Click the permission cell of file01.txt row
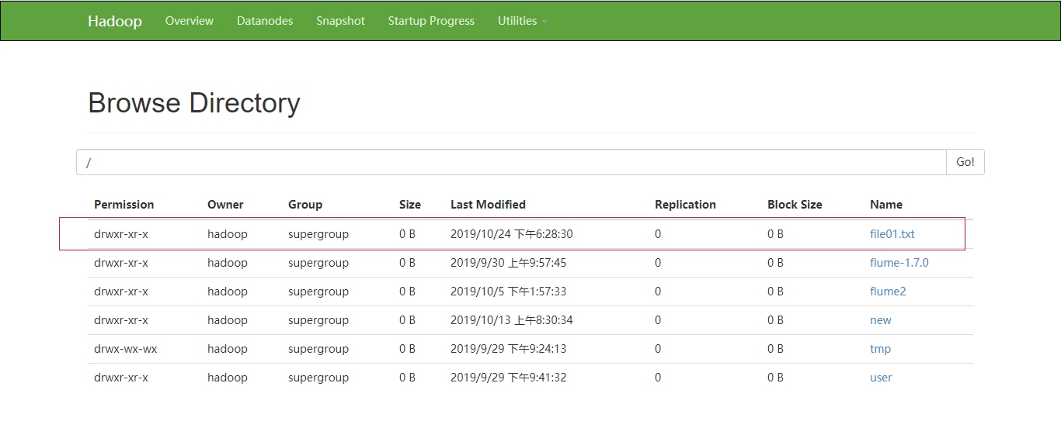 point(121,233)
